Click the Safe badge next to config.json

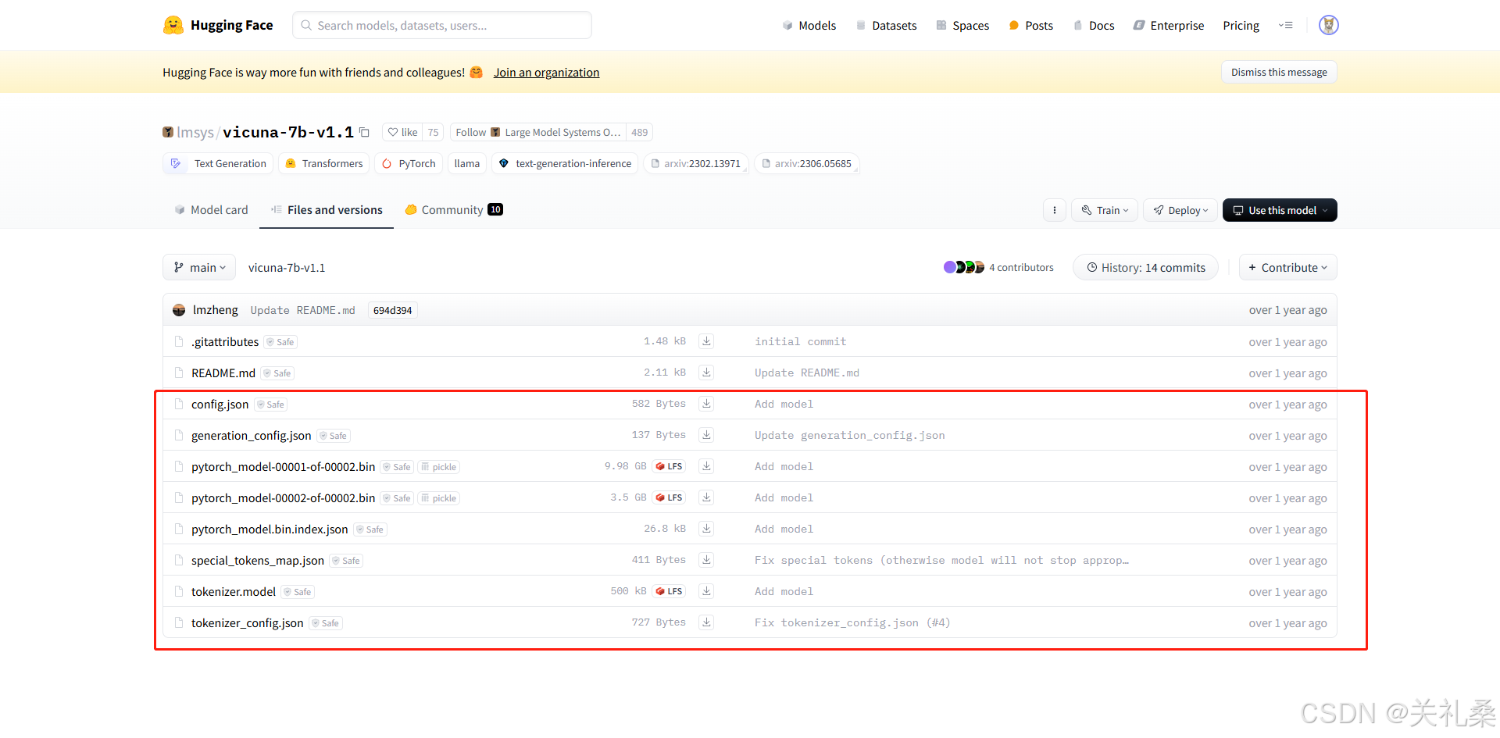coord(271,405)
